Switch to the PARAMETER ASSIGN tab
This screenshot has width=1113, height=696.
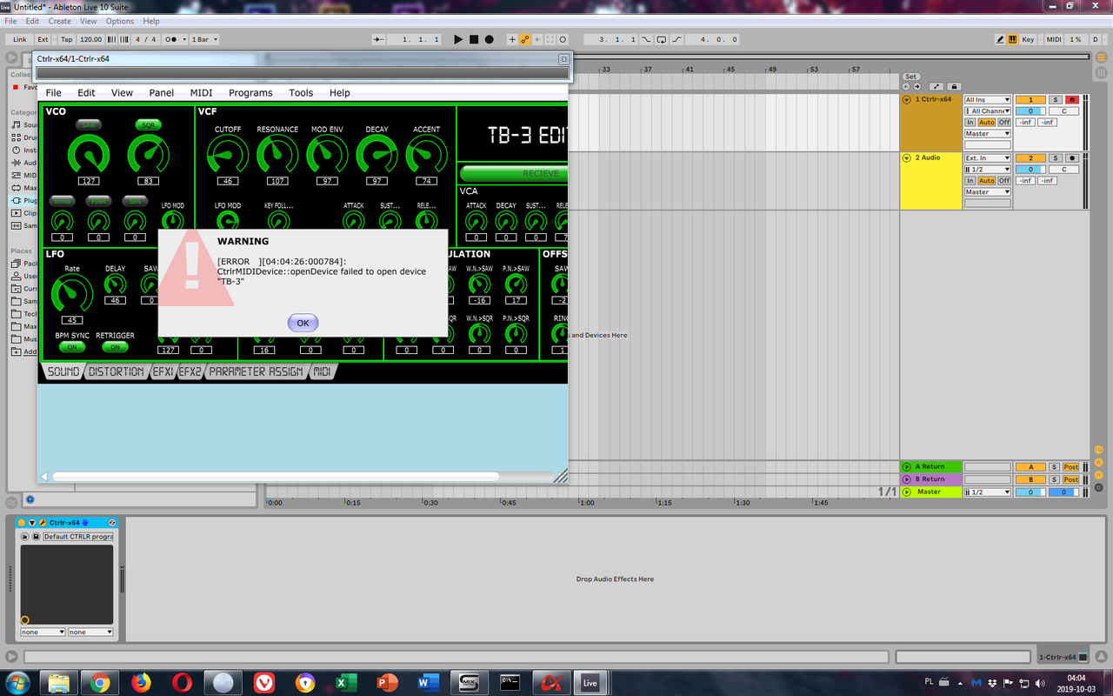tap(256, 371)
